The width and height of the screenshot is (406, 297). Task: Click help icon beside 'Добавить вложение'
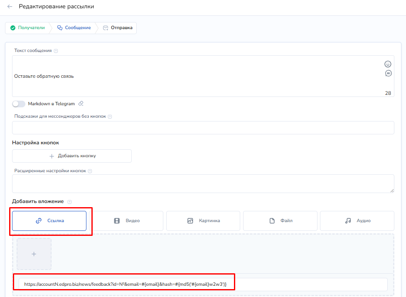(x=69, y=202)
